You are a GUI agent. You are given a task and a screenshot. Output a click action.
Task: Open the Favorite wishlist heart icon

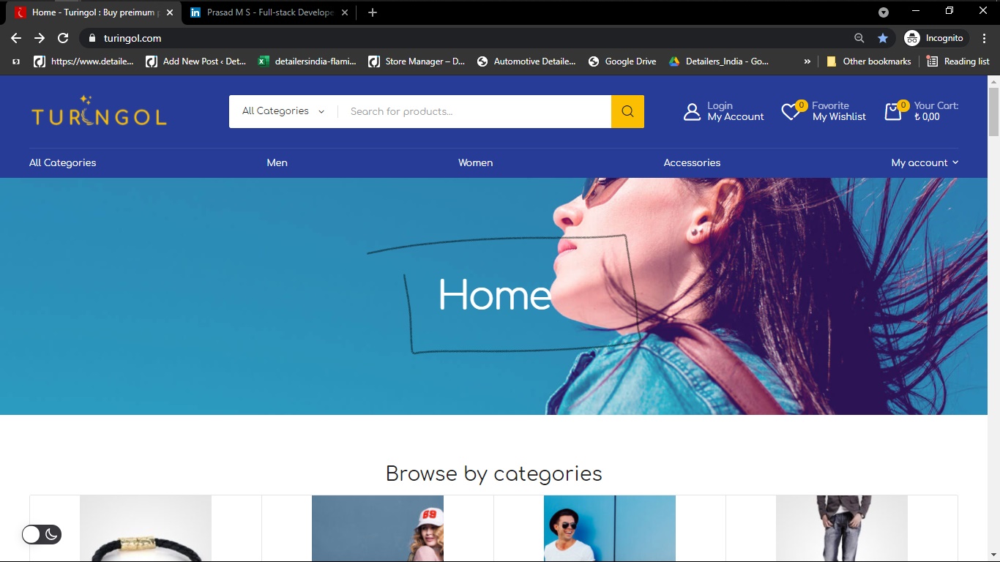point(791,112)
